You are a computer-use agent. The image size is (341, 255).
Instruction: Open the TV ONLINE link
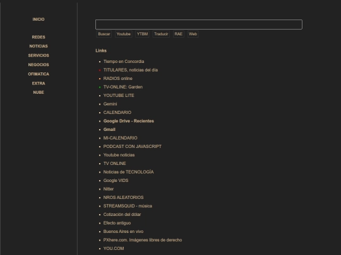114,164
